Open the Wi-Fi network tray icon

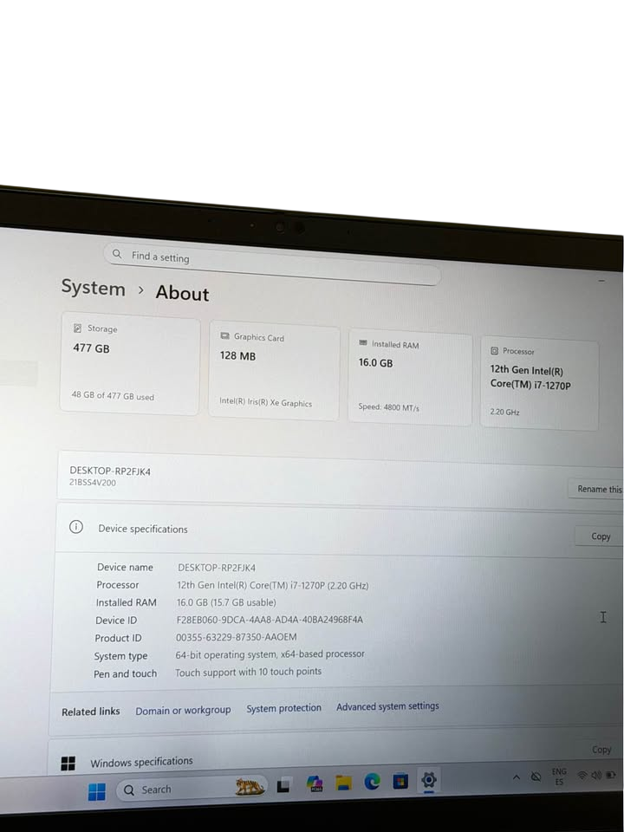click(x=582, y=776)
